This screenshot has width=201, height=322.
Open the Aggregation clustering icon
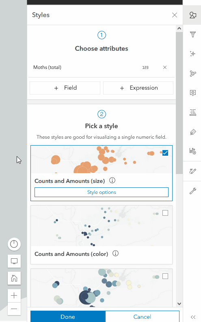pyautogui.click(x=192, y=73)
